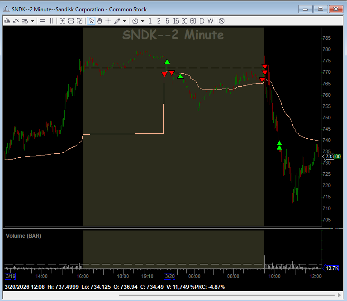347x301 pixels.
Task: Switch chart to 5 minute interval
Action: [167, 21]
